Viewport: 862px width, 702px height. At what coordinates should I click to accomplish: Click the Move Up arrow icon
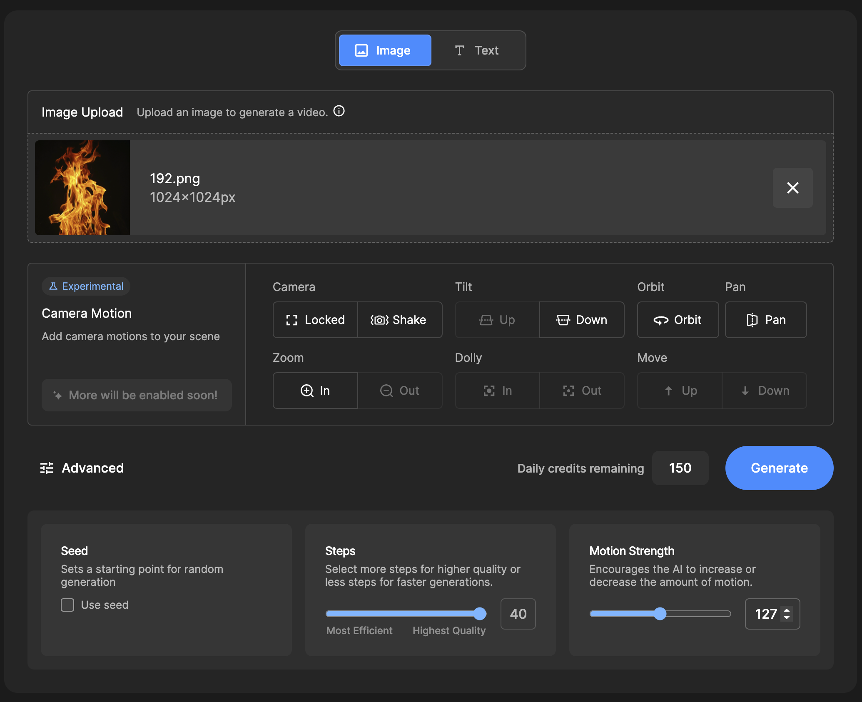(x=668, y=391)
